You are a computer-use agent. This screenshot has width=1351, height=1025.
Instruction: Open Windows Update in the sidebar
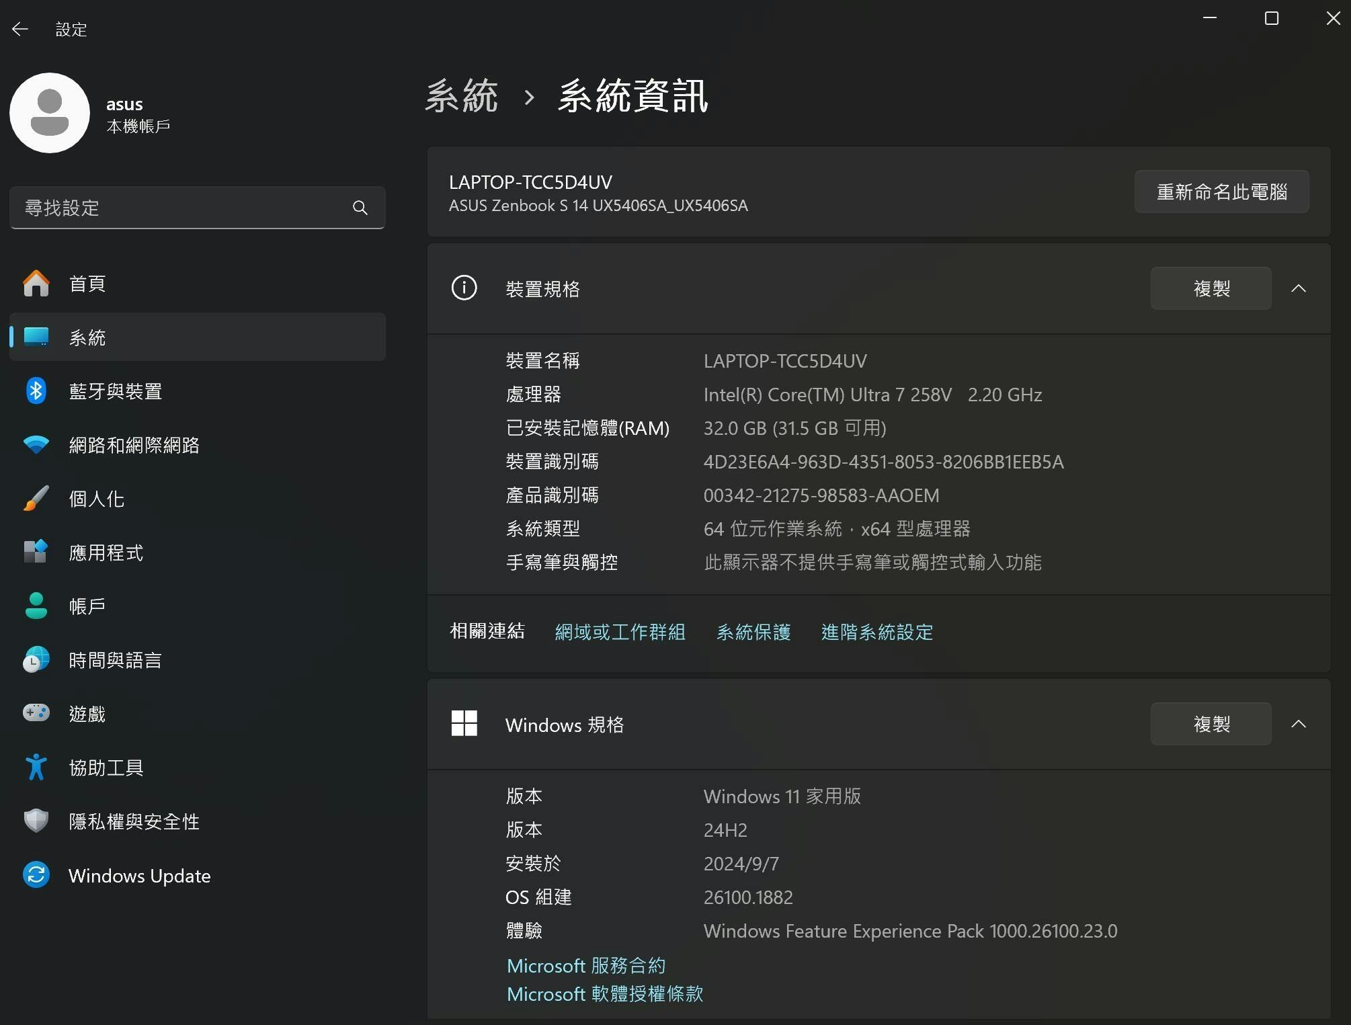coord(198,875)
